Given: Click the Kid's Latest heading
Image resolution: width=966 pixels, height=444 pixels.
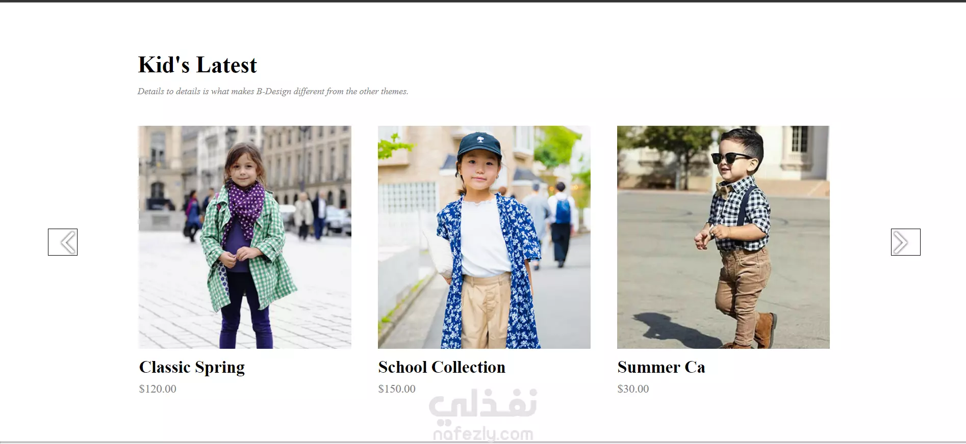Looking at the screenshot, I should (x=197, y=65).
